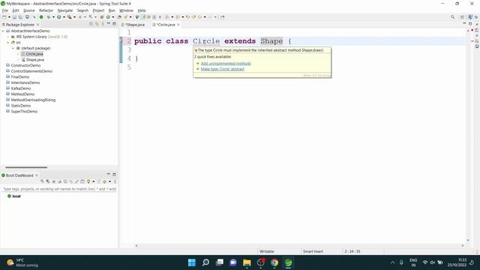The image size is (480, 270).
Task: Collapse the AbstractInterfaceDemo project node
Action: pos(3,31)
